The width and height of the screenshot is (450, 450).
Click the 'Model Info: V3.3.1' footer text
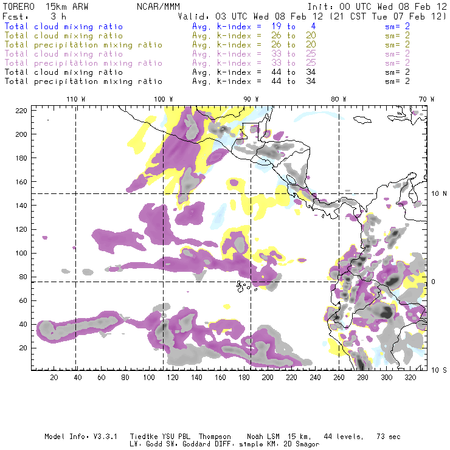coord(81,437)
